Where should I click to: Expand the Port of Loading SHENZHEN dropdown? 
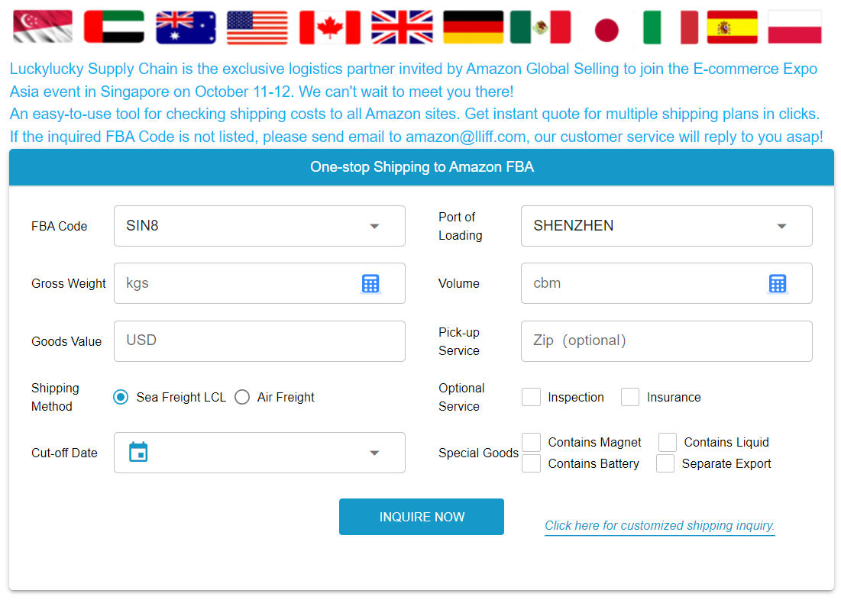[x=667, y=226]
